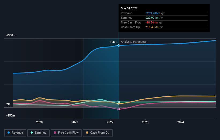Screen dimensions: 220x140
Task: Click the 2022 x-axis label
Action: (110, 122)
